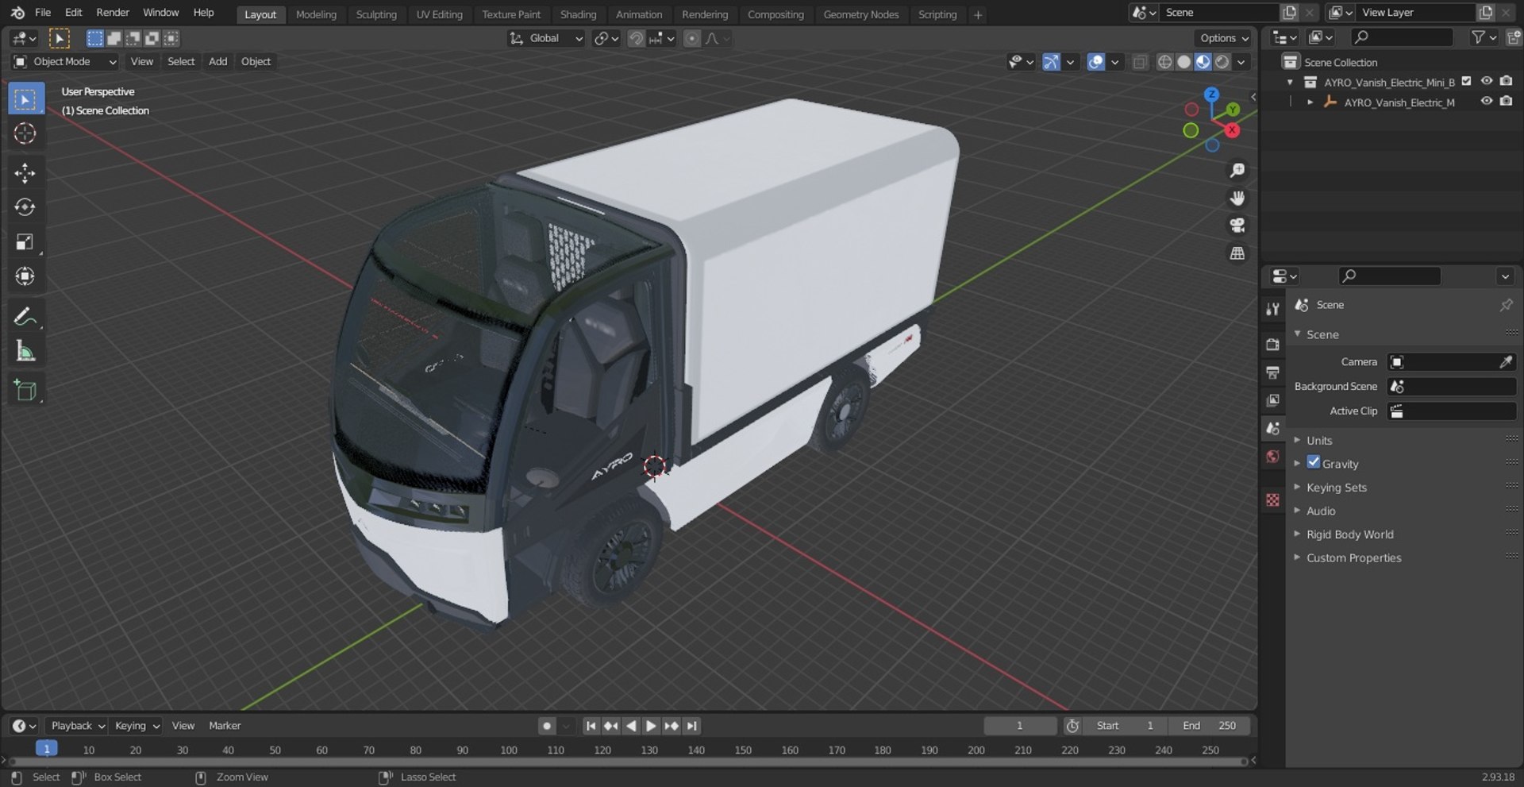The image size is (1524, 787).
Task: Switch to solid viewport shading
Action: click(1183, 62)
